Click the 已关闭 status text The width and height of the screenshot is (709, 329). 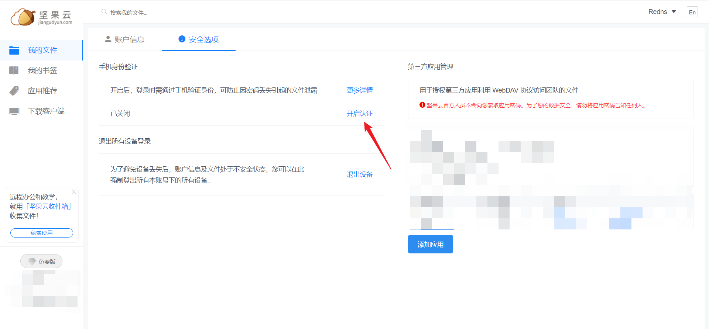coord(120,114)
